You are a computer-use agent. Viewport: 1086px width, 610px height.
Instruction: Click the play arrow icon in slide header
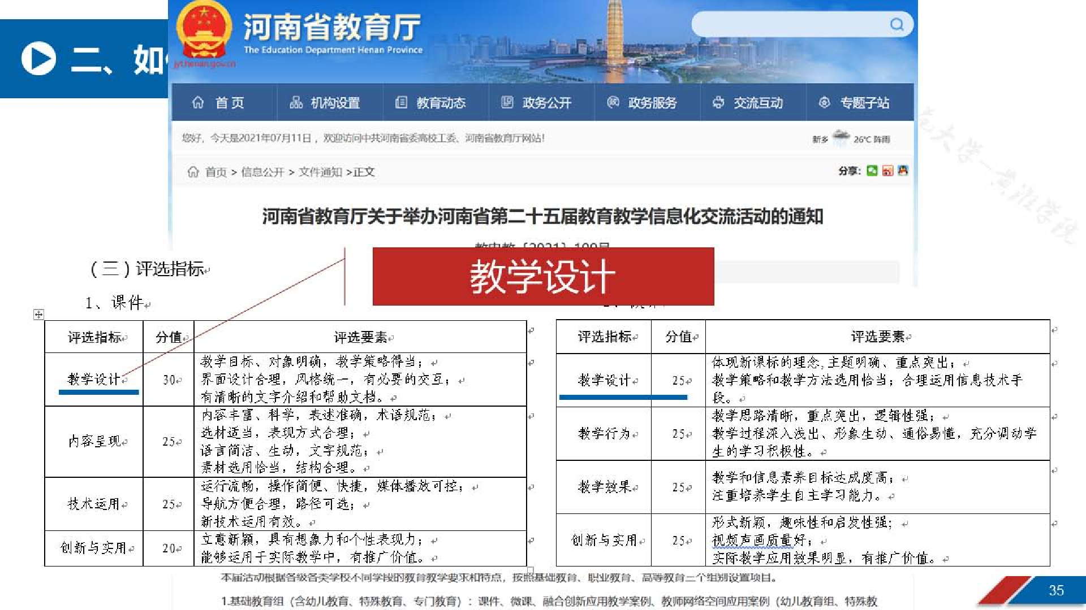click(x=38, y=59)
